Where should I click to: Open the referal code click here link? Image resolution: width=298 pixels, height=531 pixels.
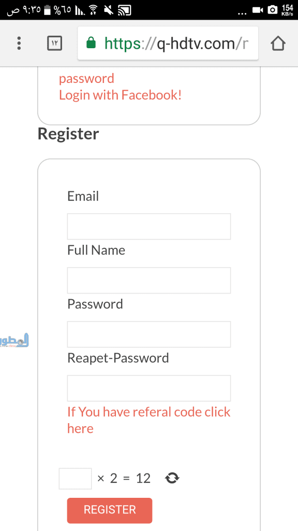tap(148, 420)
